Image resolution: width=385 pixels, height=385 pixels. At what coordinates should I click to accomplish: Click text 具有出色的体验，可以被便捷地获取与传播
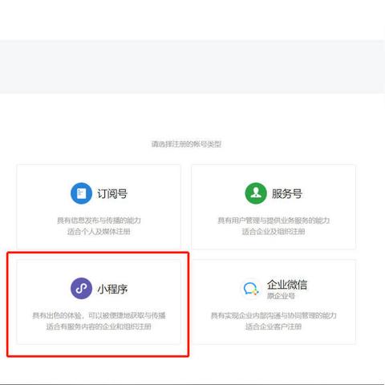(99, 316)
